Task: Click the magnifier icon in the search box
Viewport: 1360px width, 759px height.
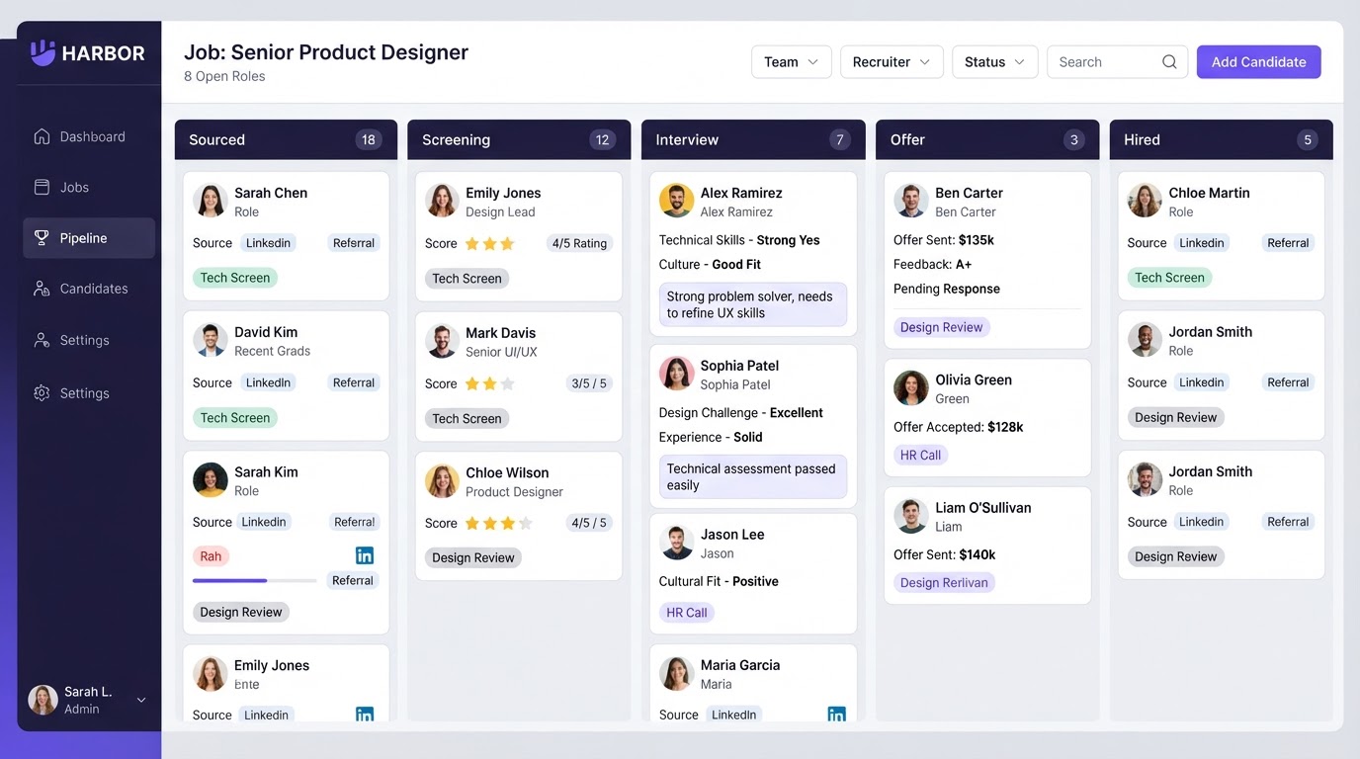Action: click(1169, 61)
